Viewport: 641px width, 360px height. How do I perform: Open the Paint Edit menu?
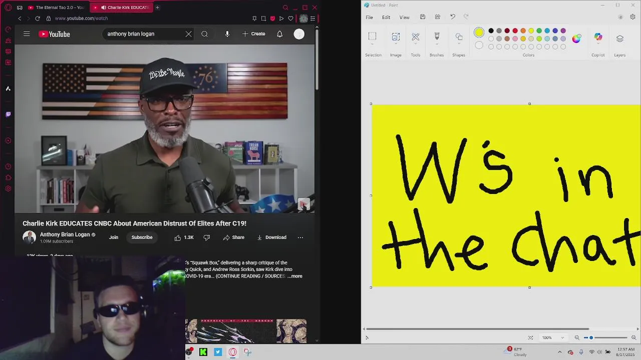(386, 17)
